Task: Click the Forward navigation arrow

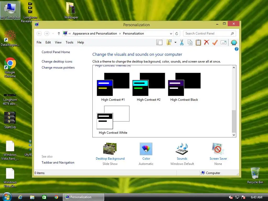Action: [47, 33]
